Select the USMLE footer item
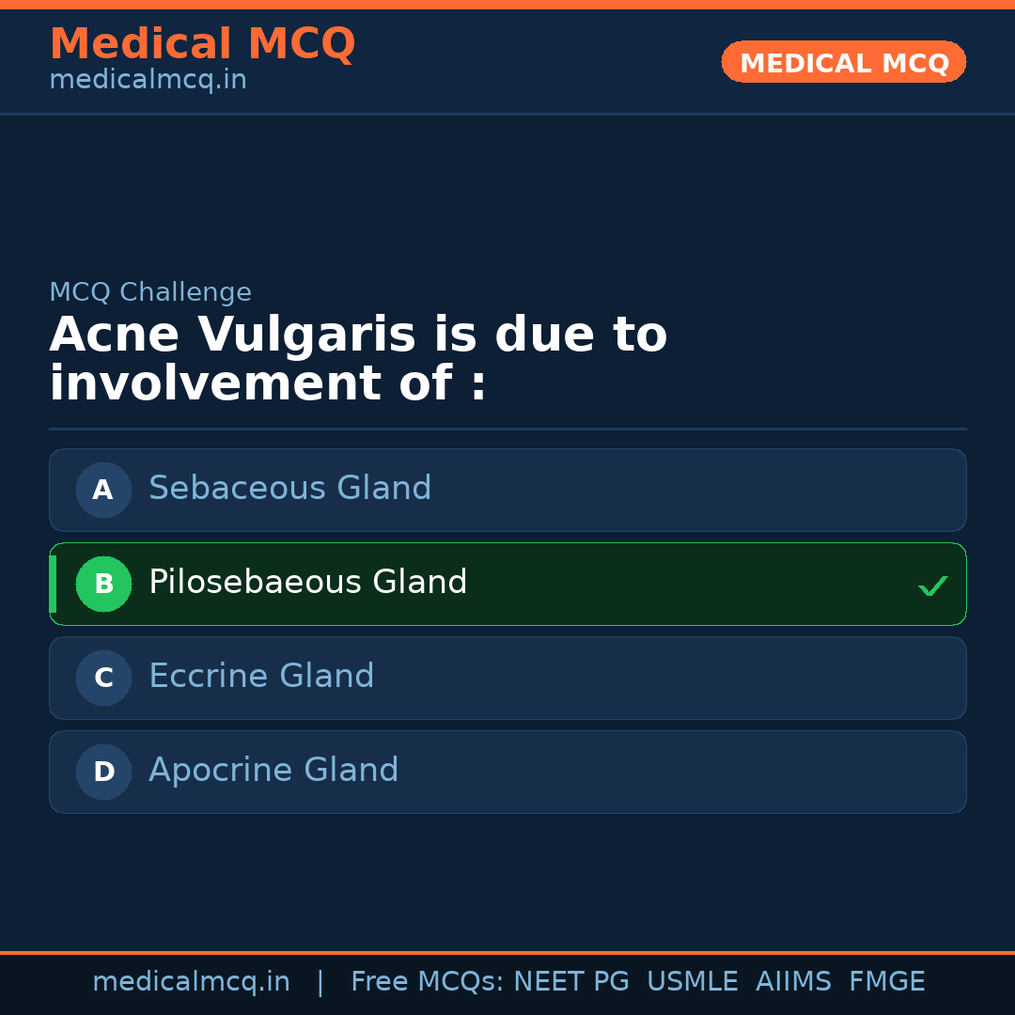Screen dimensions: 1015x1015 click(693, 981)
